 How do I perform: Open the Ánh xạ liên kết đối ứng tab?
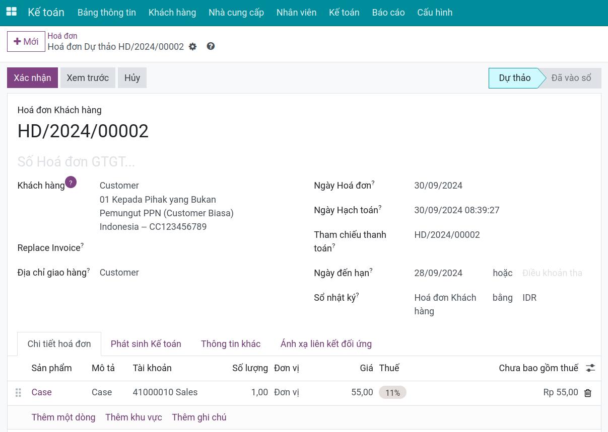tap(326, 344)
